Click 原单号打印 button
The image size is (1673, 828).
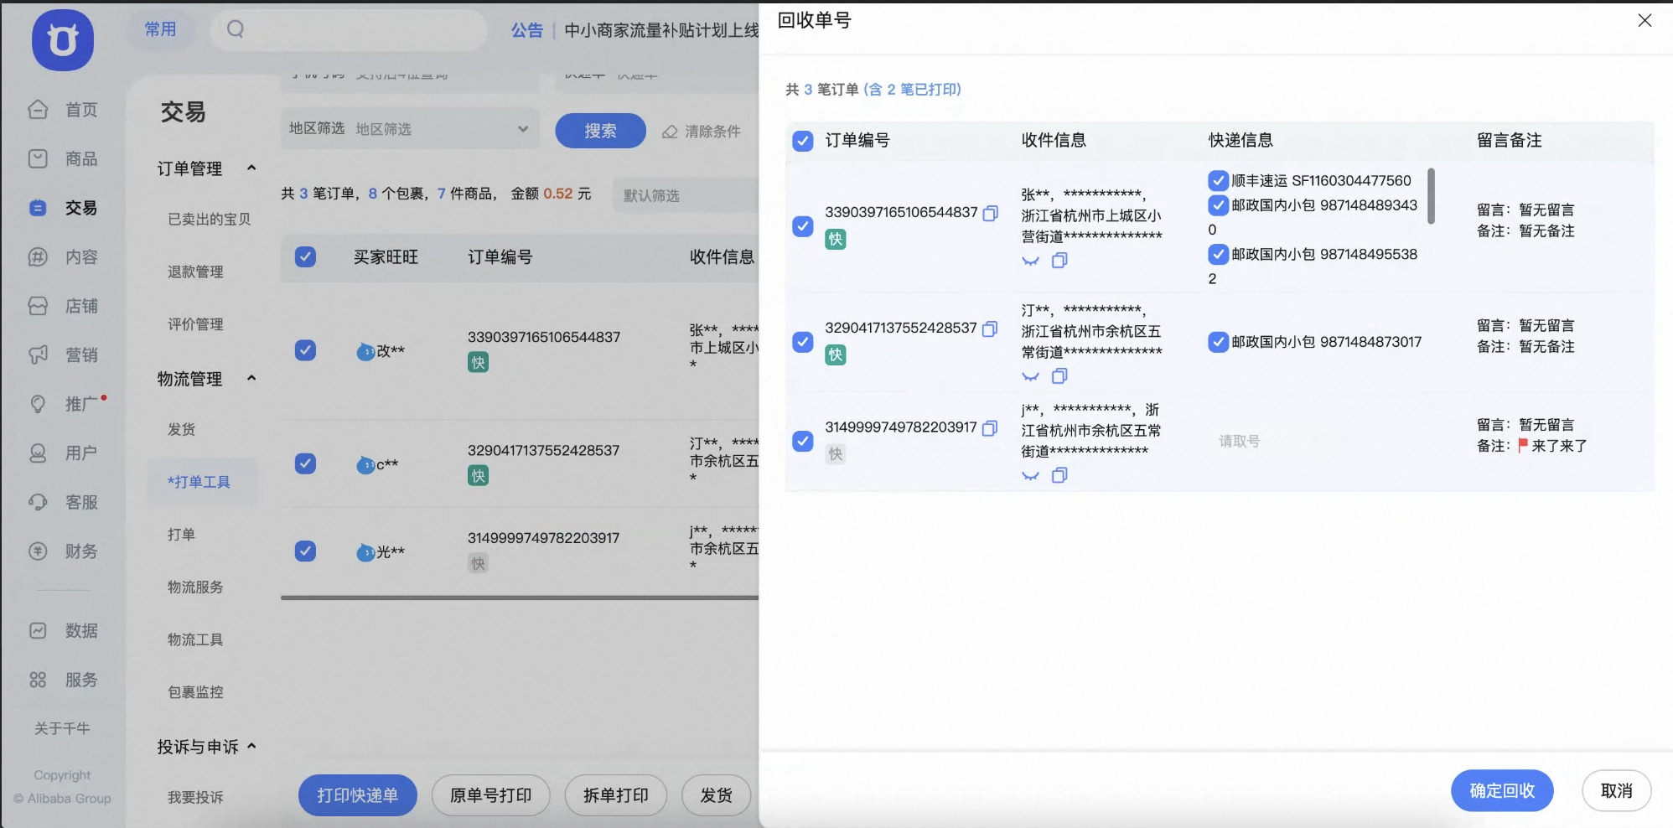point(490,795)
